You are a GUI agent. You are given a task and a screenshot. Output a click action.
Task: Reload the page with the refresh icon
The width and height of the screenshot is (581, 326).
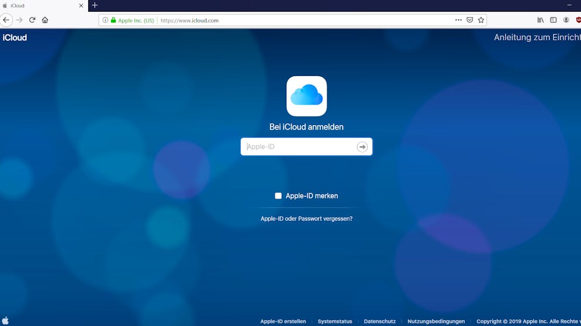click(x=32, y=20)
